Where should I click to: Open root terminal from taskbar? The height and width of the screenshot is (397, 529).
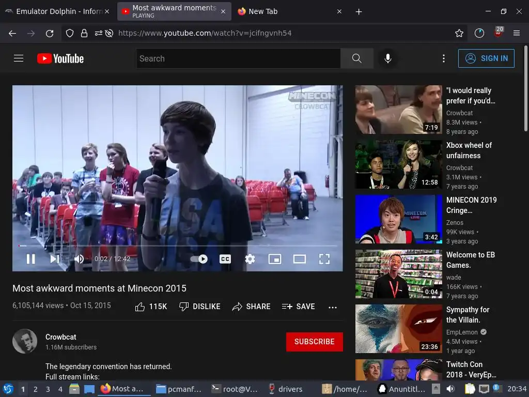point(235,389)
